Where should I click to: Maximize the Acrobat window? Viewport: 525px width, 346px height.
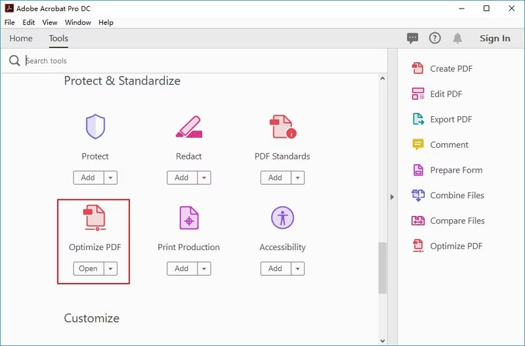(486, 9)
